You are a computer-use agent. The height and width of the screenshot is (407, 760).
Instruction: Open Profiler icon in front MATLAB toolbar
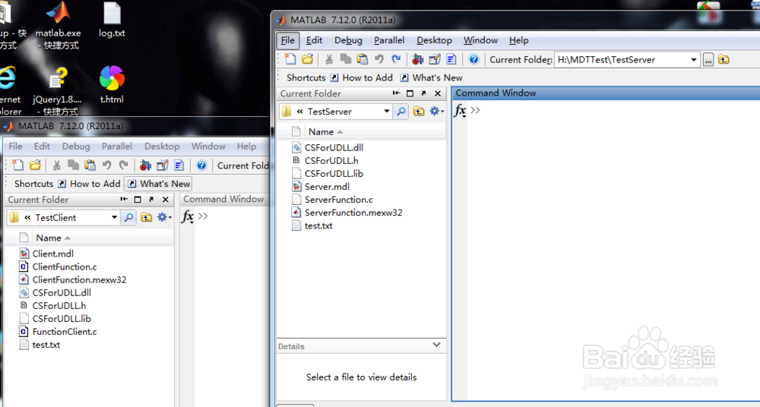[x=451, y=59]
